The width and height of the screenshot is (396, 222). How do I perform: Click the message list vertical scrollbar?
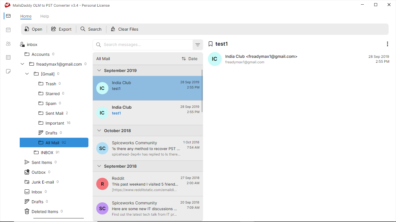(202, 91)
